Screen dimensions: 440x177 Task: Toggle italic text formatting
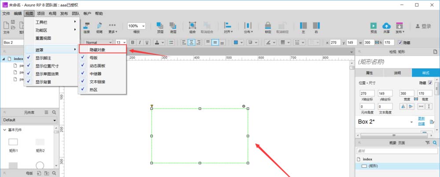pyautogui.click(x=139, y=42)
